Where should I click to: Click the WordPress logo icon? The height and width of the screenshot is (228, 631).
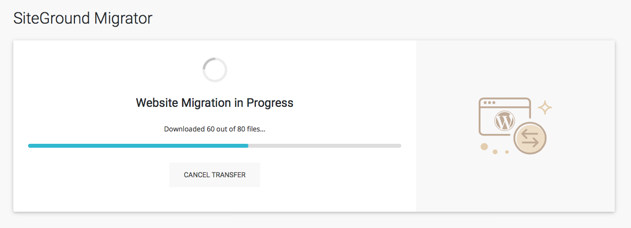click(504, 121)
